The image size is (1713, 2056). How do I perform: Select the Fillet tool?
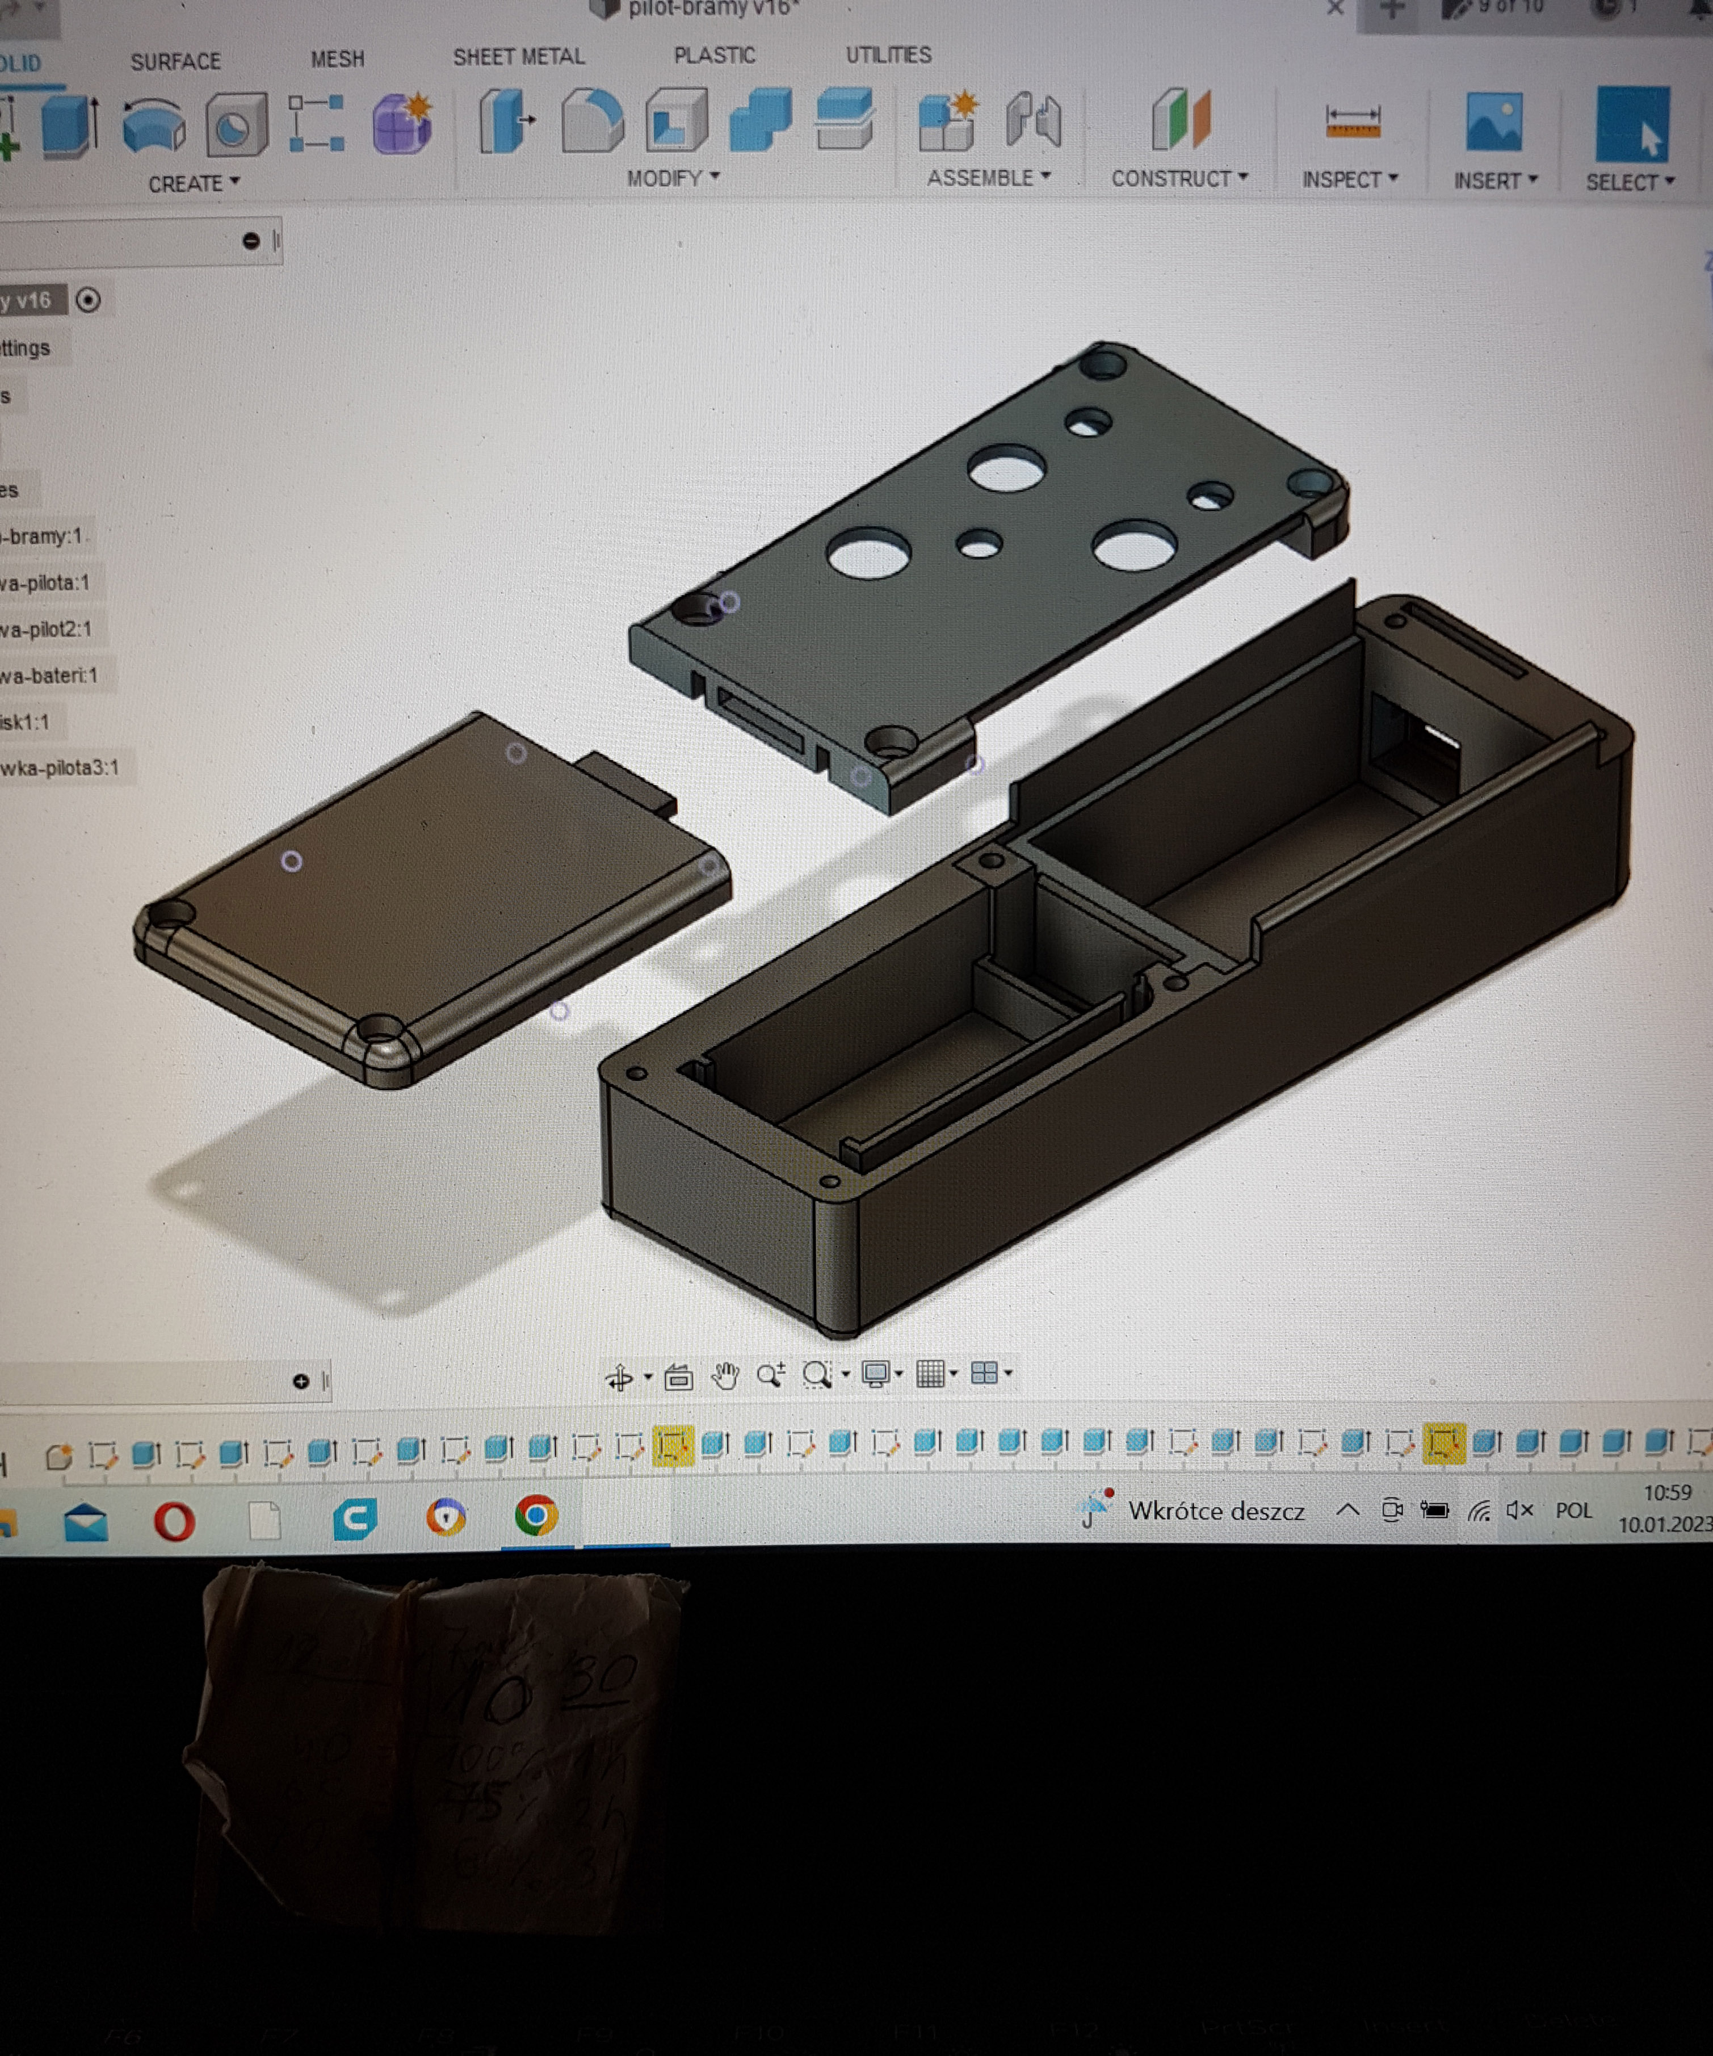(592, 121)
